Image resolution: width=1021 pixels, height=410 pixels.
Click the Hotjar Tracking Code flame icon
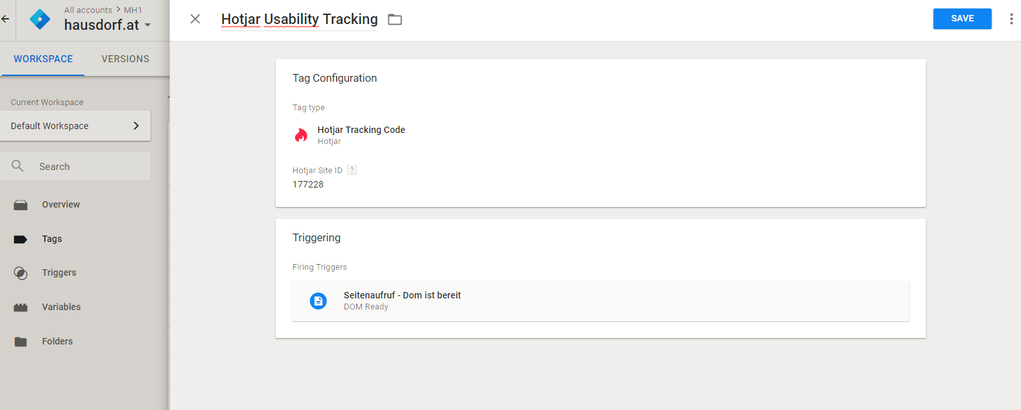(x=301, y=135)
